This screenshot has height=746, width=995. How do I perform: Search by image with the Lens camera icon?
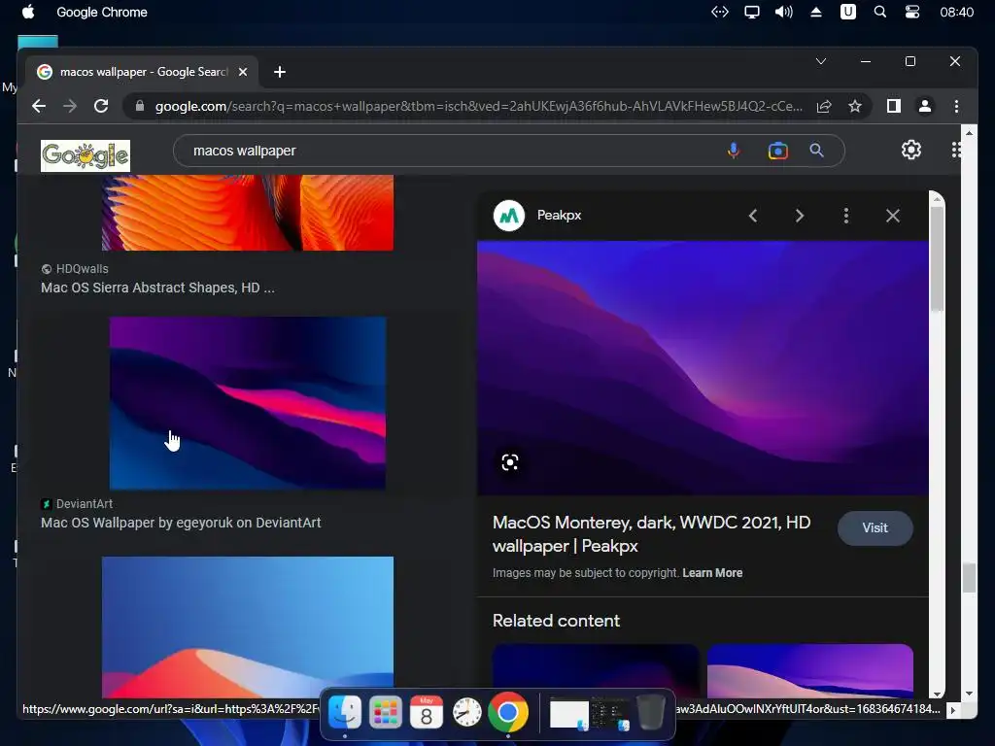[778, 151]
